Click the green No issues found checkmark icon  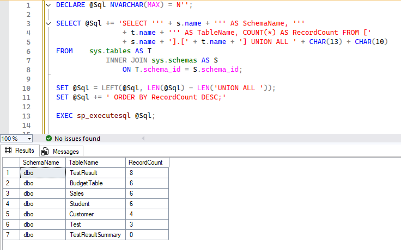[x=48, y=139]
